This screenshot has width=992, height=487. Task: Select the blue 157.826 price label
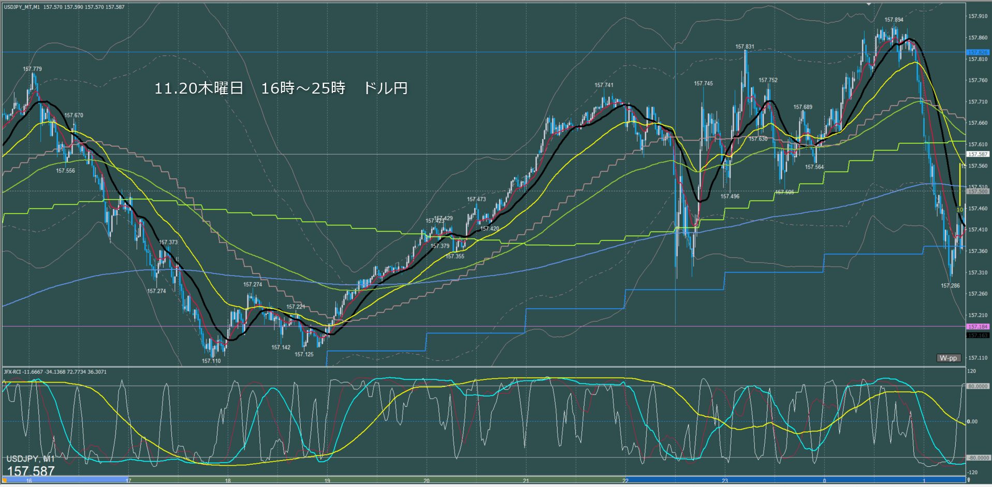(978, 52)
